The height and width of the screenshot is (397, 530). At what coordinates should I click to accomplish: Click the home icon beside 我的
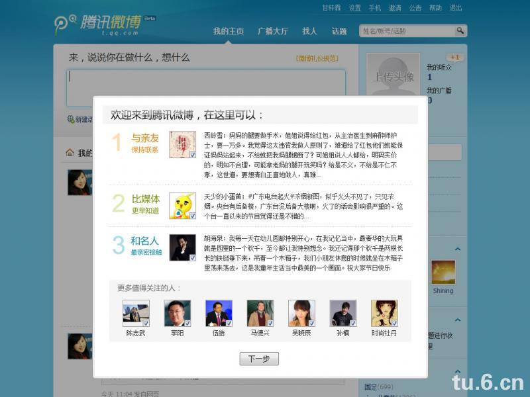pos(70,153)
